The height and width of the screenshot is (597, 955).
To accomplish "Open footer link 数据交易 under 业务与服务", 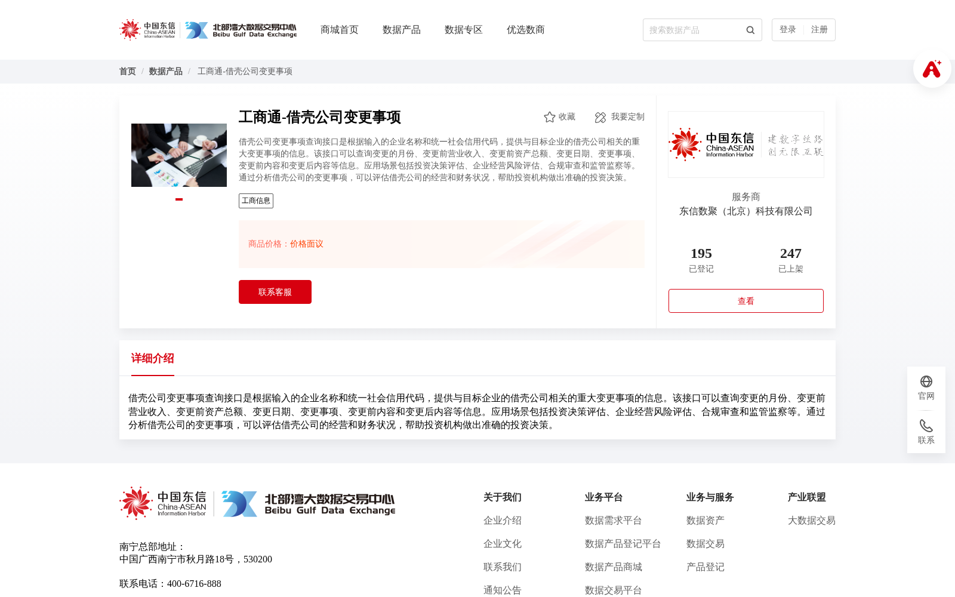I will point(706,544).
